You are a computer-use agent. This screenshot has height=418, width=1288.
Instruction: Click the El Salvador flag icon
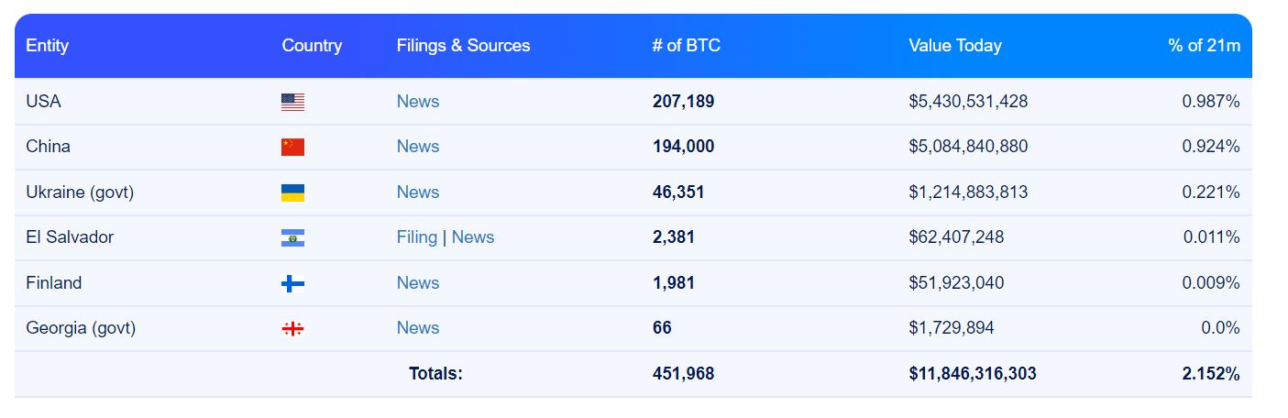(292, 238)
